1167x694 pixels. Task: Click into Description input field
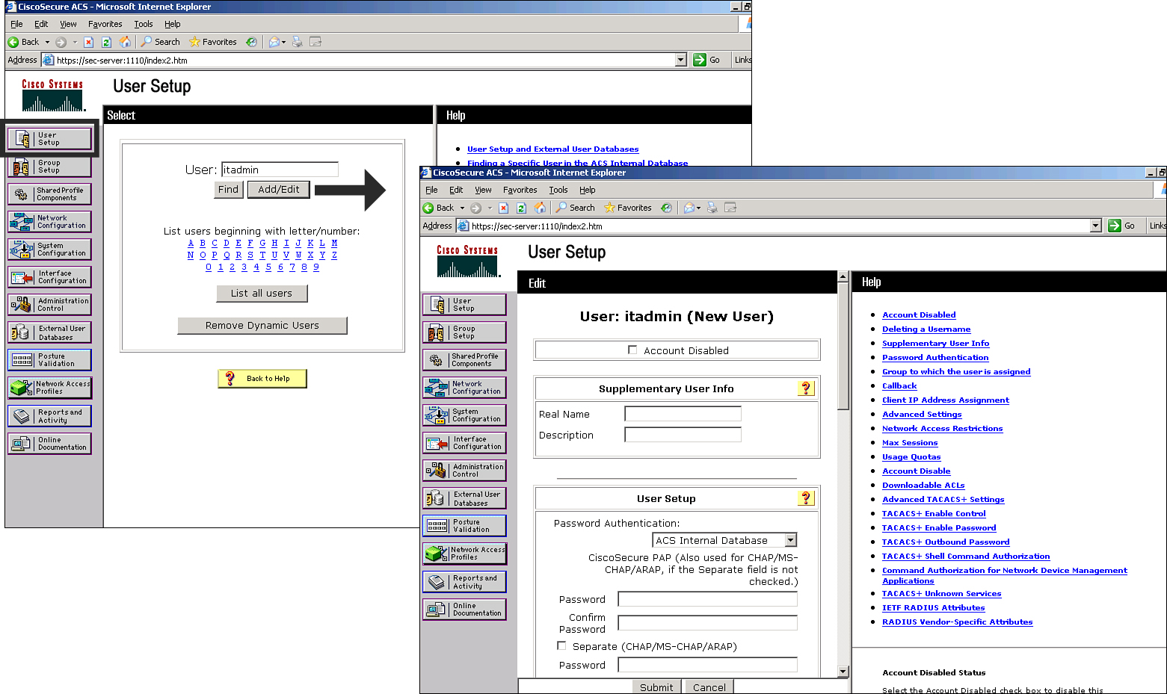point(683,435)
